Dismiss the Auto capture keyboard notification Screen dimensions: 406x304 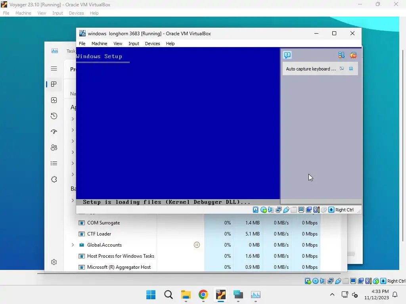coord(351,69)
